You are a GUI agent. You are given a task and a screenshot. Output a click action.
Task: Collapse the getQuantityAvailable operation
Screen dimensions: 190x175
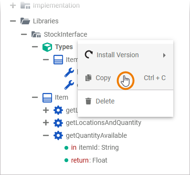pyautogui.click(x=46, y=135)
